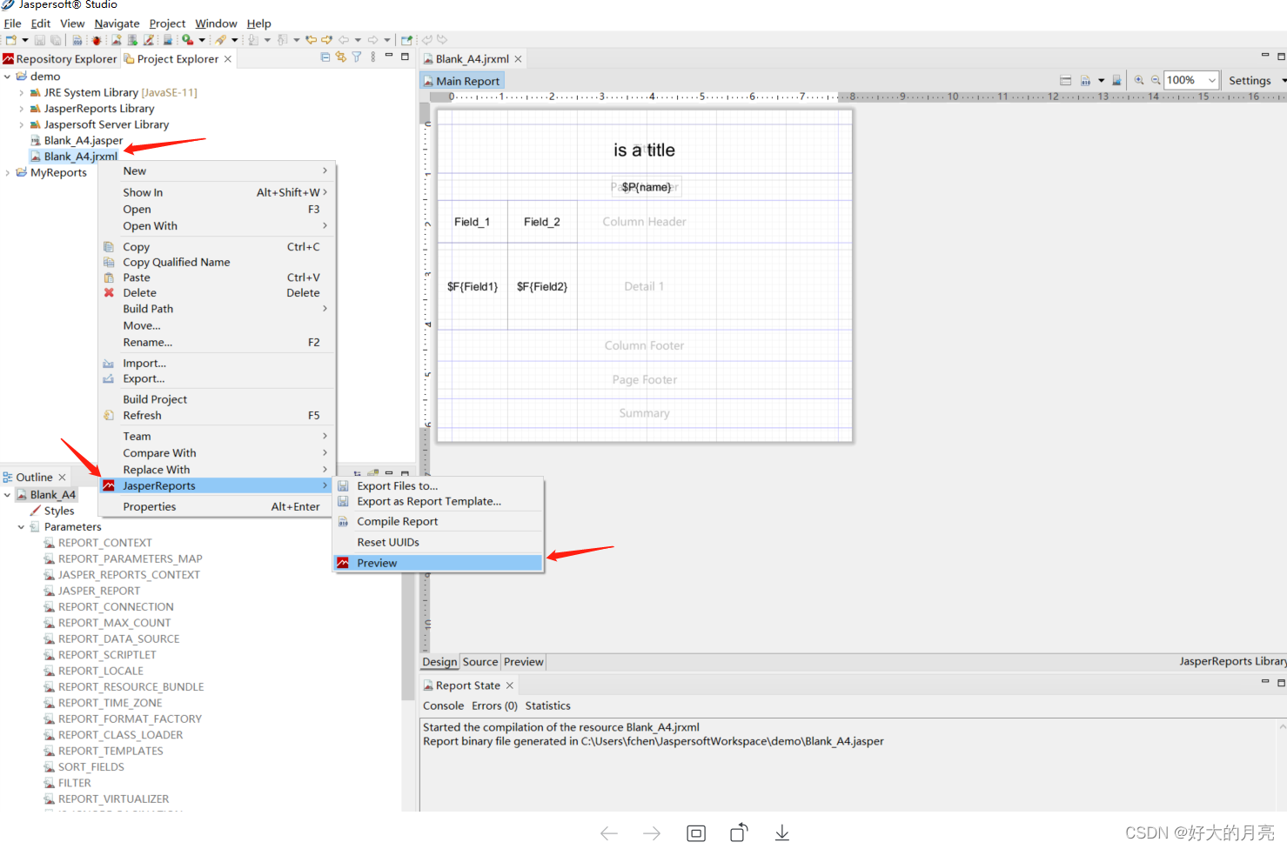Viewport: 1287px width, 849px height.
Task: Open the Navigate menu
Action: [117, 23]
